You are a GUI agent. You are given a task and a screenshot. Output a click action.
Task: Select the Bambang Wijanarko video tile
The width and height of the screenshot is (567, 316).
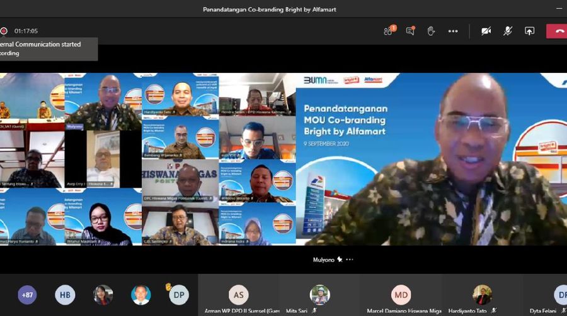[180, 138]
